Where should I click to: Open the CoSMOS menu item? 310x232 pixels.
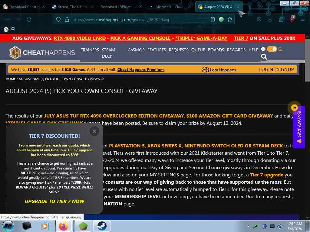pos(136,50)
